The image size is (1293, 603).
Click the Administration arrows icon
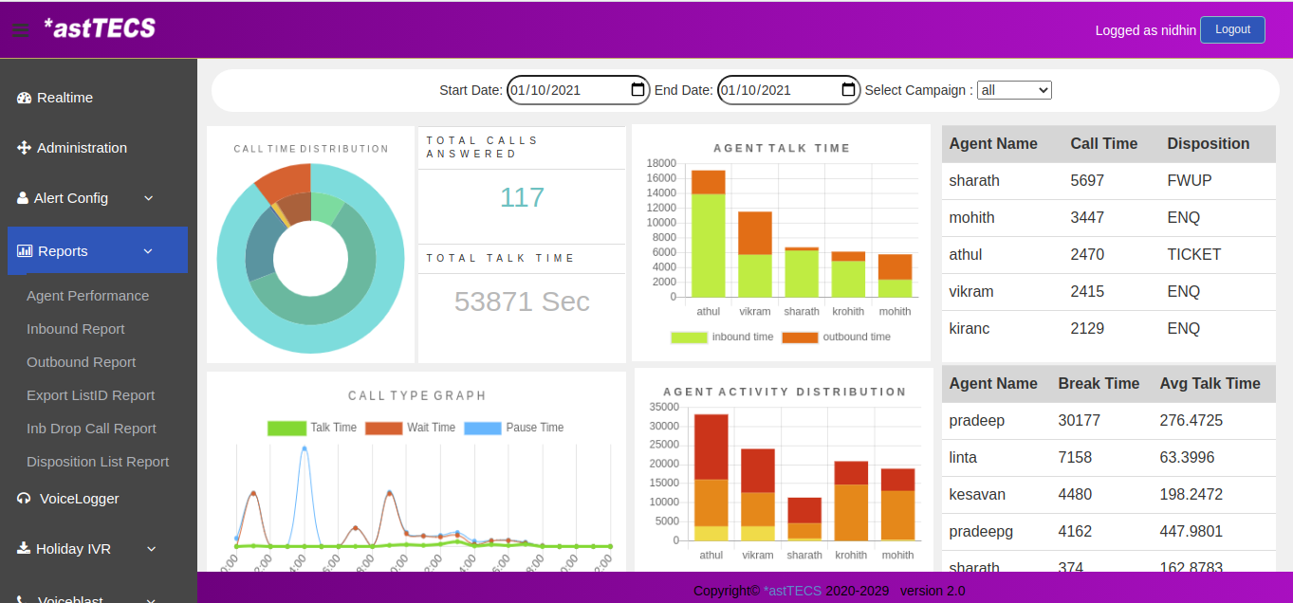(x=25, y=148)
